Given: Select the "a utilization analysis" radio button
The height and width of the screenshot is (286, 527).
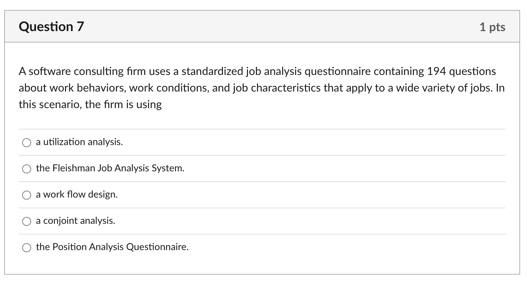Looking at the screenshot, I should click(x=27, y=142).
